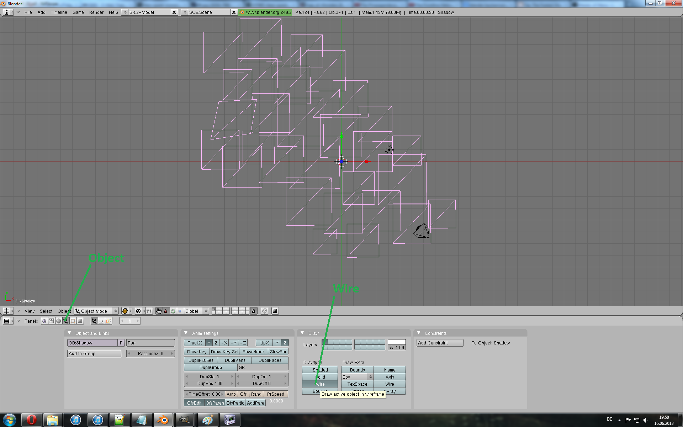This screenshot has height=427, width=683.
Task: Switch to the Logic context icon
Action: (44, 321)
